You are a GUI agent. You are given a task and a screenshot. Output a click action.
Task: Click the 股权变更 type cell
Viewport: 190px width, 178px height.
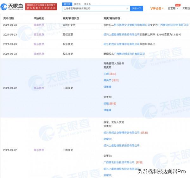pos(68,35)
